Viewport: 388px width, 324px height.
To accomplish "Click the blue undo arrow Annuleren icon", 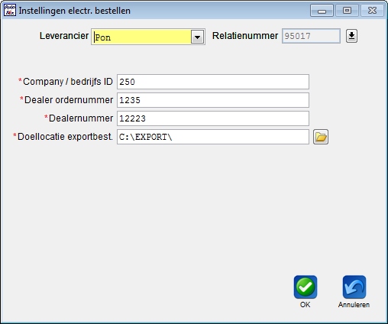I will (x=354, y=287).
